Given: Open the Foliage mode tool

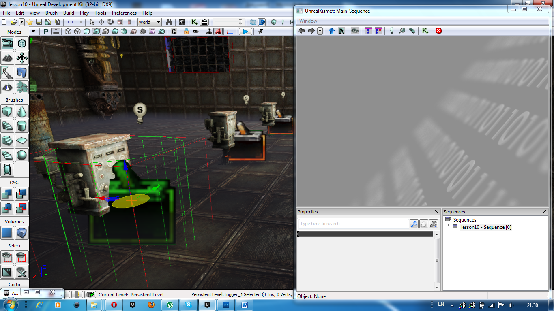Looking at the screenshot, I should coord(22,87).
